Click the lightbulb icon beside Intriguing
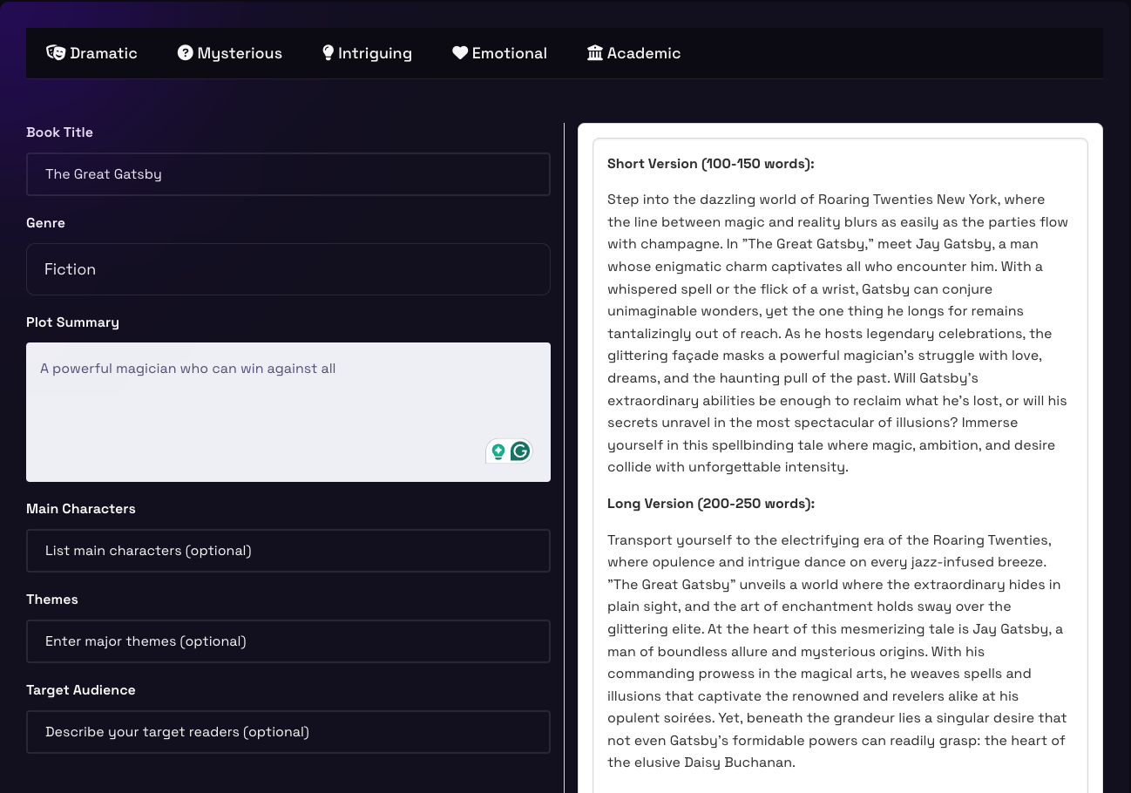Viewport: 1131px width, 793px height. point(328,53)
